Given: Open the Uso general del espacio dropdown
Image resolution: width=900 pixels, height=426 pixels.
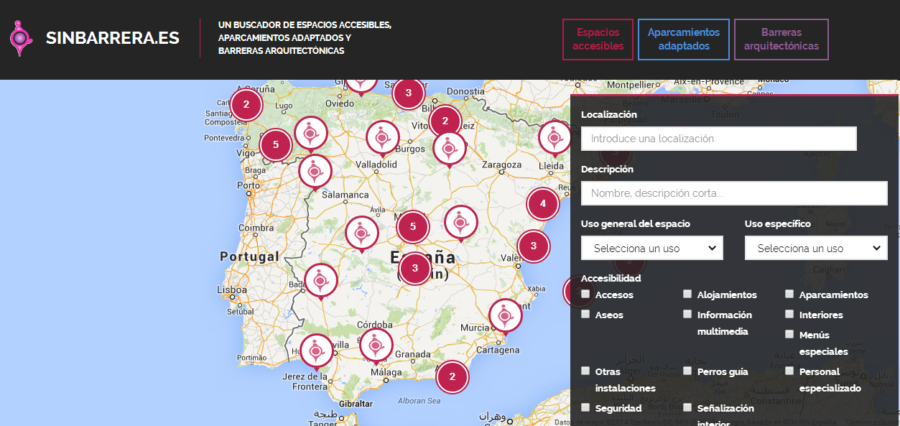Looking at the screenshot, I should pyautogui.click(x=652, y=248).
